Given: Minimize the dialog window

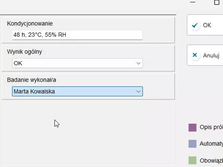Looking at the screenshot, I should (x=193, y=2).
